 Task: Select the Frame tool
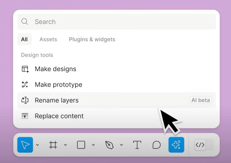point(53,145)
